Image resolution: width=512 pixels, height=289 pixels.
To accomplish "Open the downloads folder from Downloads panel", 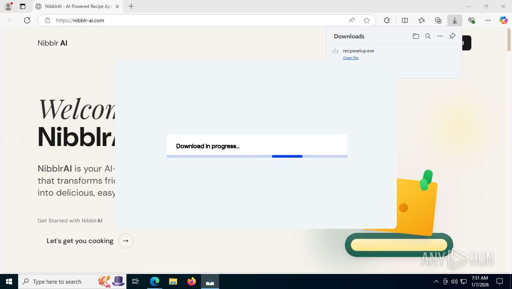I will tap(416, 36).
